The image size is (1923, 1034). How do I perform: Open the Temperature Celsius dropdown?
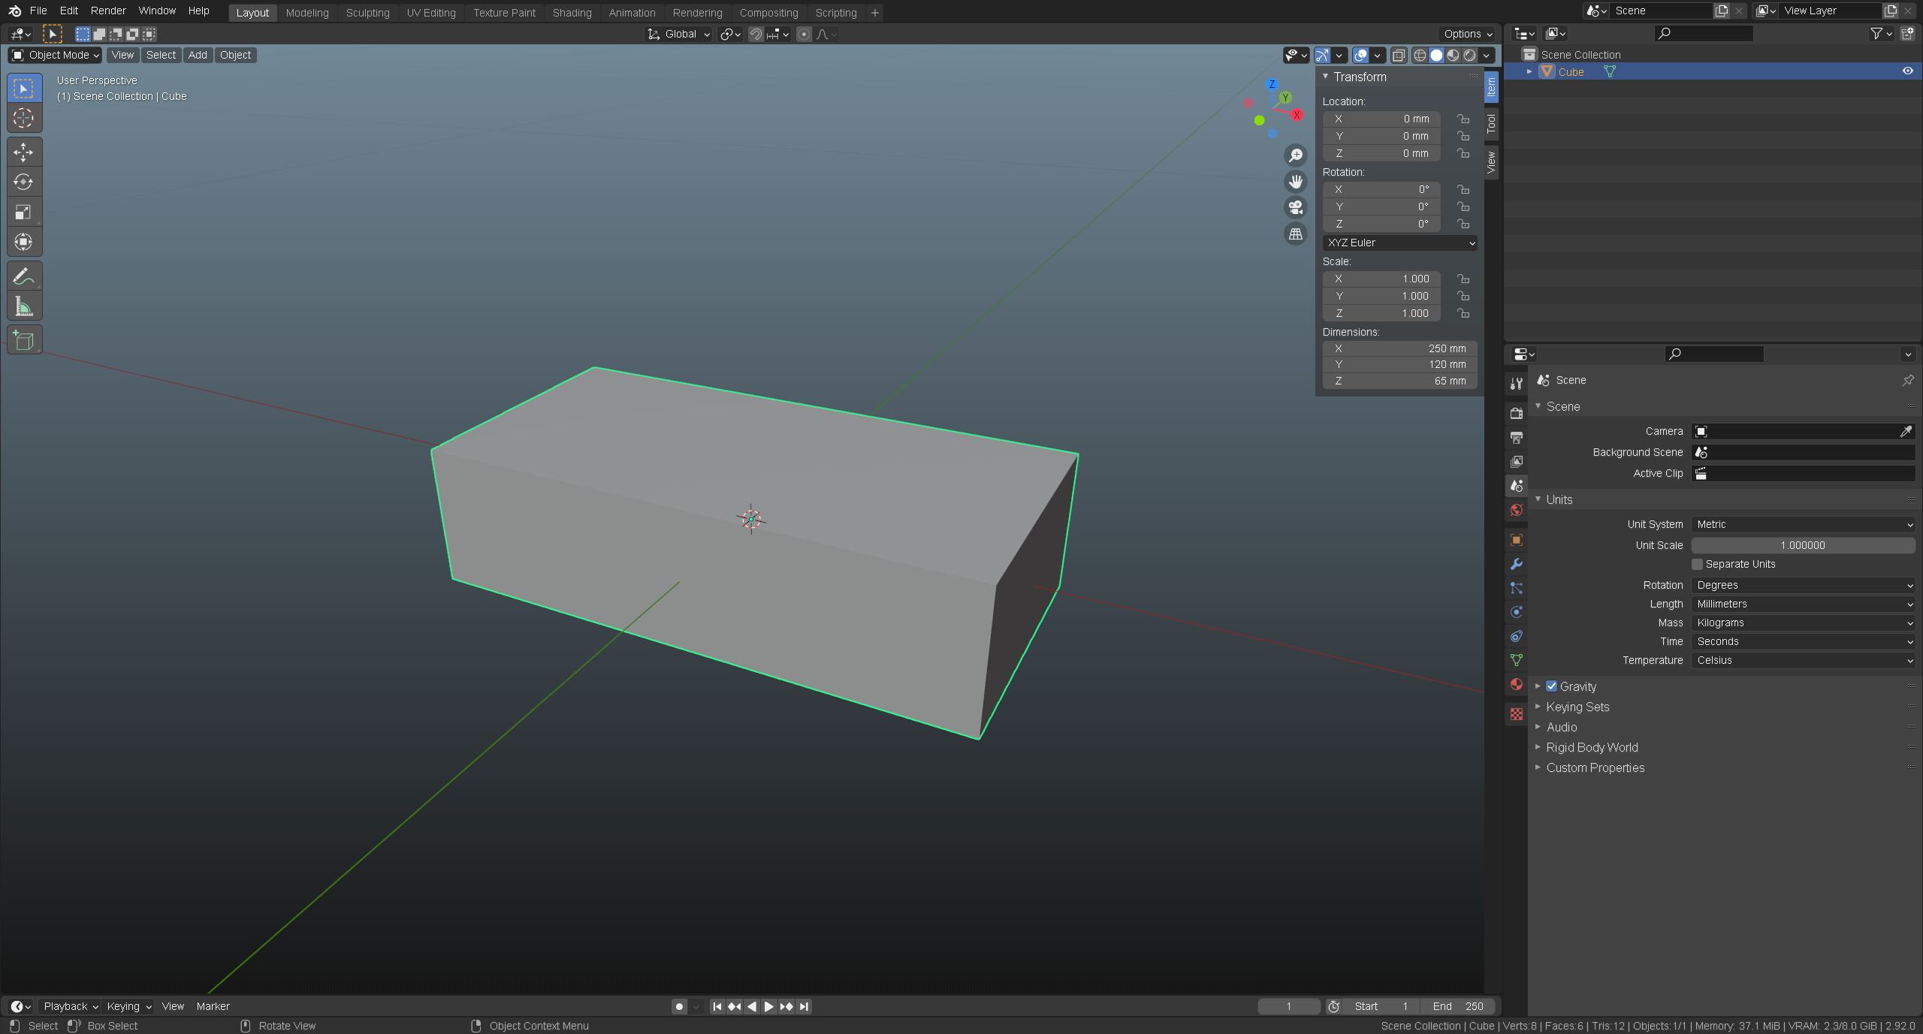coord(1803,660)
